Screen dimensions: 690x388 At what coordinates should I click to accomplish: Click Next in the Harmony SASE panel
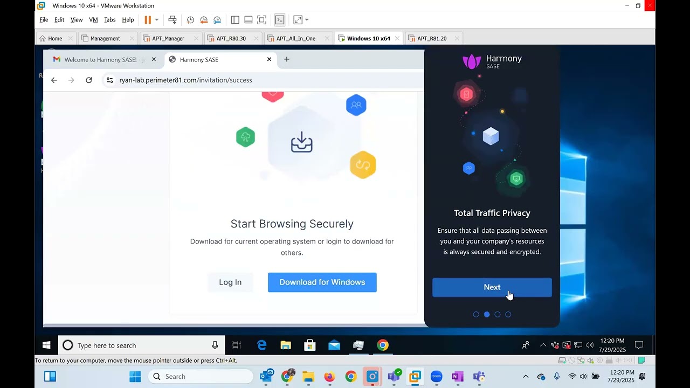tap(492, 287)
